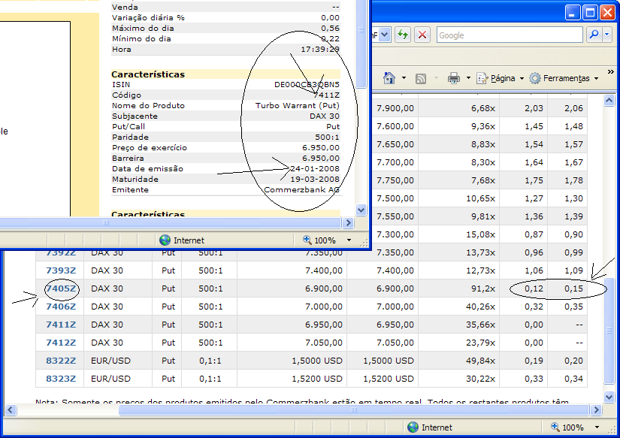Open the zoom level dropdown in popup status bar

click(349, 240)
